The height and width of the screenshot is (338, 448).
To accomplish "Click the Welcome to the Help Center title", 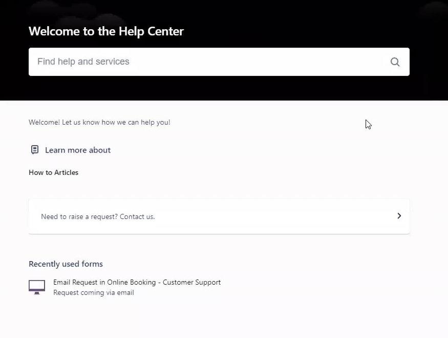I will point(106,31).
